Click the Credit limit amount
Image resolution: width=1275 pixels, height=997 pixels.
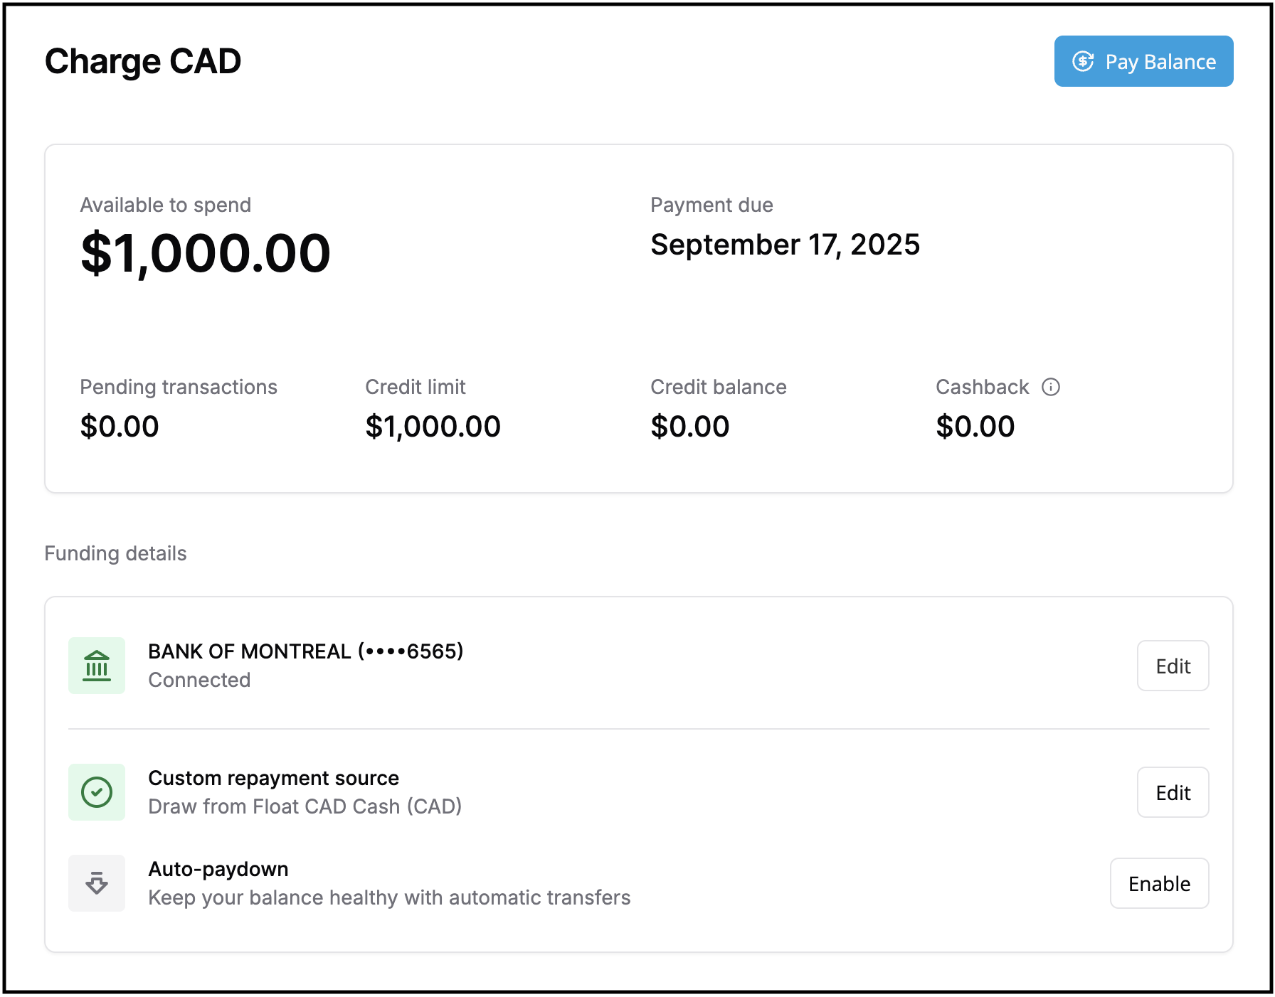point(433,427)
